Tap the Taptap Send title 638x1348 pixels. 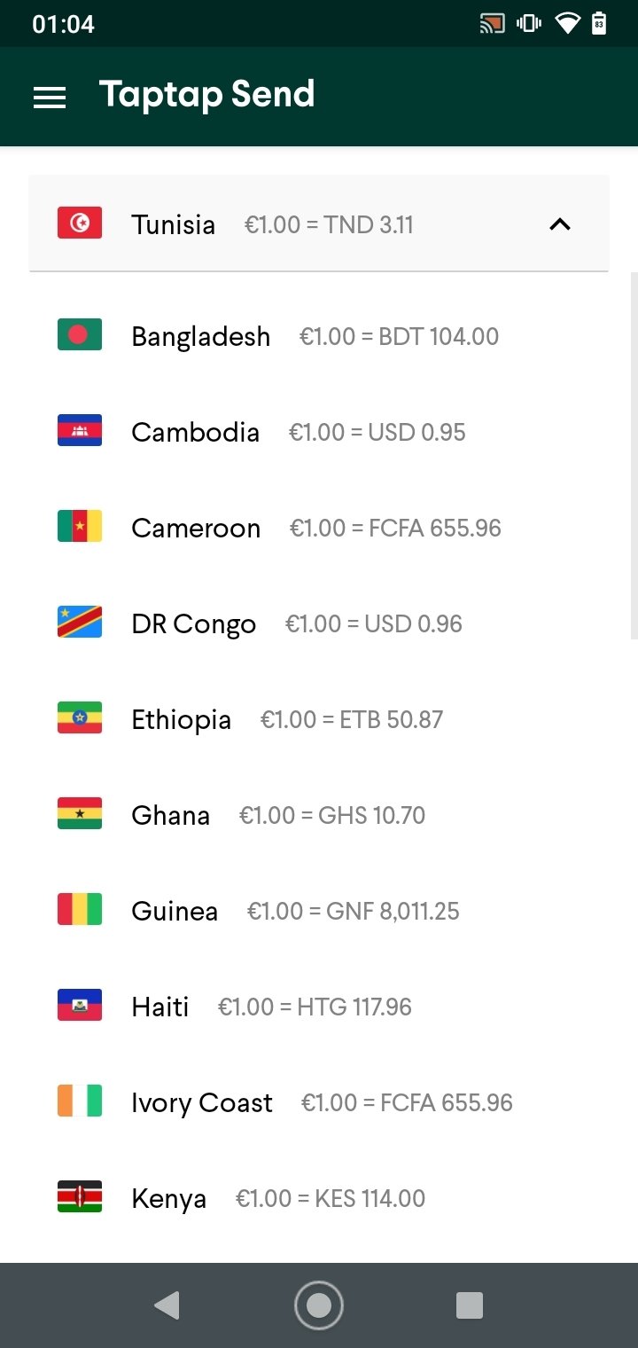click(206, 95)
